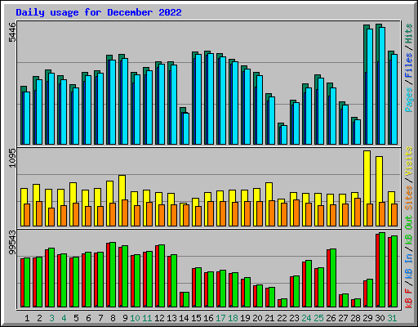Click the green kB Out bar for day 22

pos(284,303)
